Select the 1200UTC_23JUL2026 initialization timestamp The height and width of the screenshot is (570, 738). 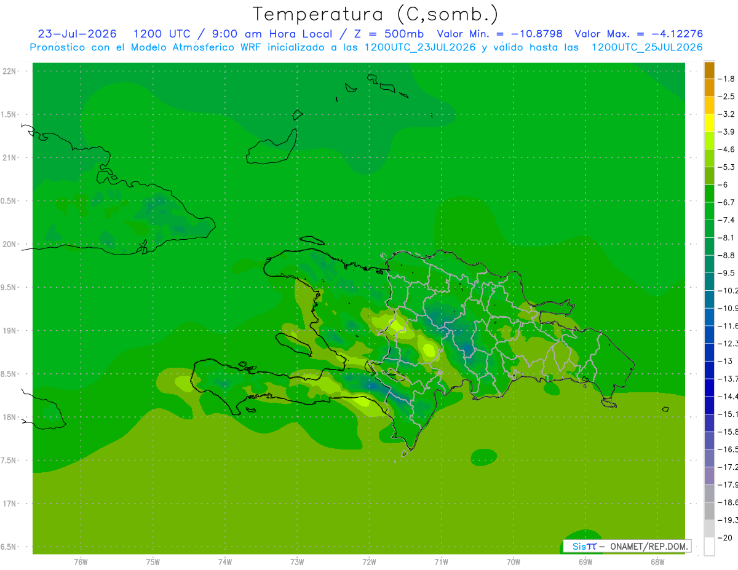(x=420, y=47)
